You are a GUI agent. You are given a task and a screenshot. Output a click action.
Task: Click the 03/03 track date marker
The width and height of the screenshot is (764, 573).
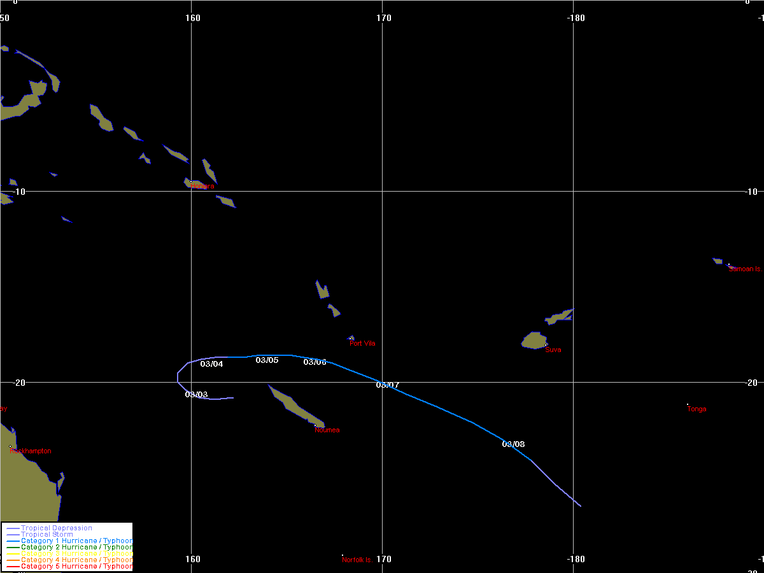[196, 395]
